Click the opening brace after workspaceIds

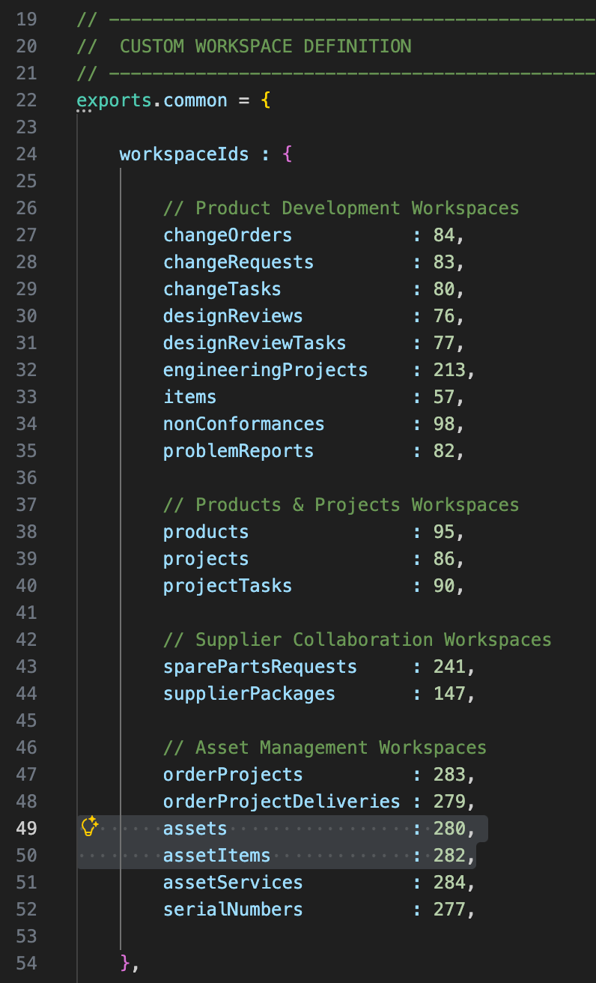point(287,154)
